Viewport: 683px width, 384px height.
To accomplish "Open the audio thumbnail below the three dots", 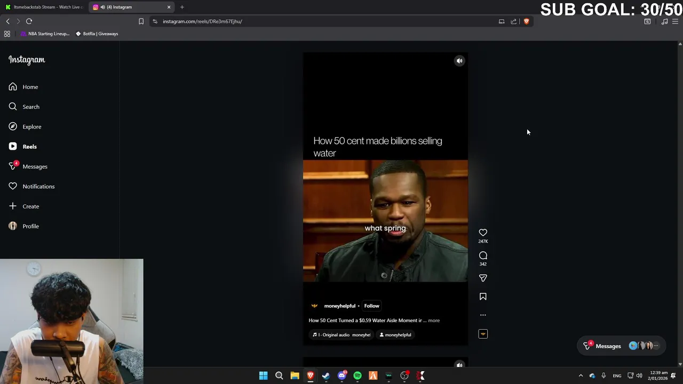I will pos(483,334).
